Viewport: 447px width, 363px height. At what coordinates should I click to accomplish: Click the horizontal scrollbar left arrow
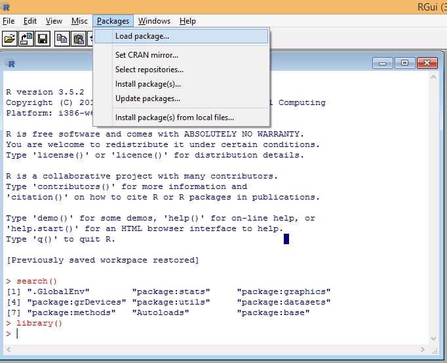pyautogui.click(x=9, y=350)
